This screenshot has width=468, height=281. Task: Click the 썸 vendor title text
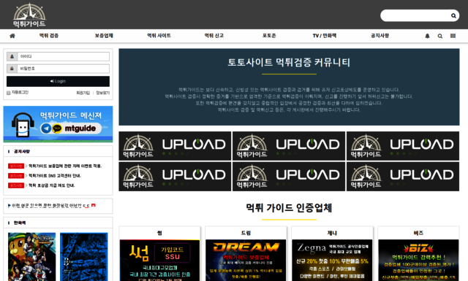[x=159, y=233]
